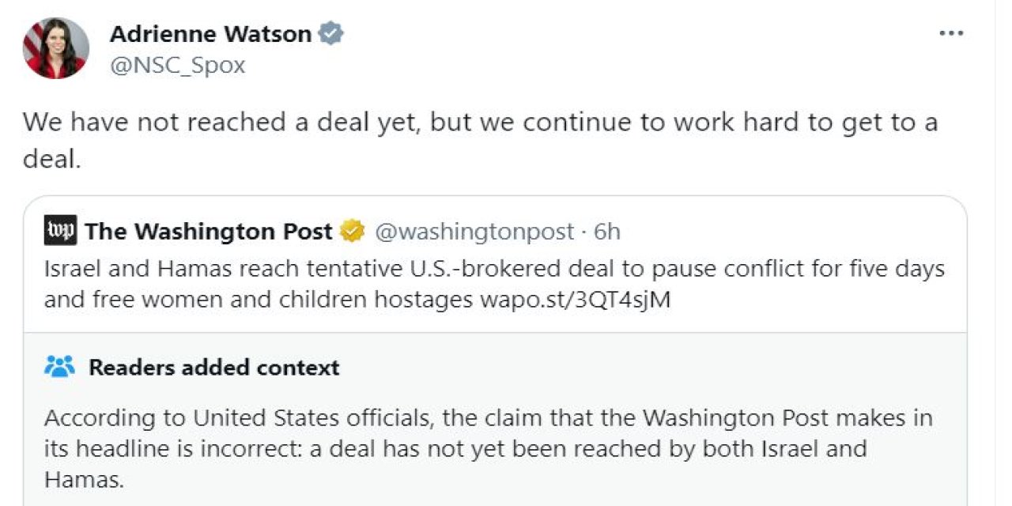Click blue verified badge beside Adrienne Watson
The height and width of the screenshot is (506, 1012).
pos(330,34)
